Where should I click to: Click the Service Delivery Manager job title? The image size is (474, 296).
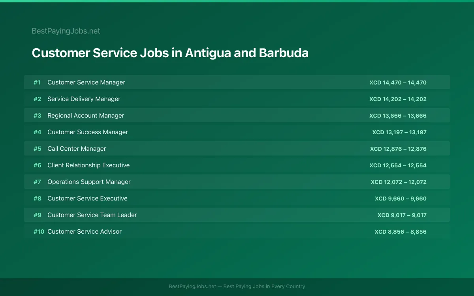pyautogui.click(x=84, y=99)
